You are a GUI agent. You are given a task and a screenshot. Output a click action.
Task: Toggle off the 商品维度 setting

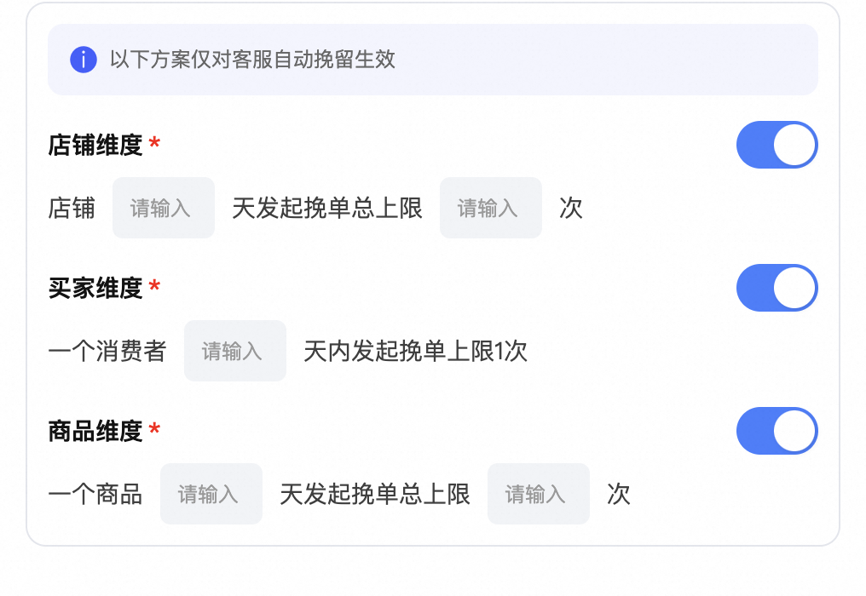(777, 431)
